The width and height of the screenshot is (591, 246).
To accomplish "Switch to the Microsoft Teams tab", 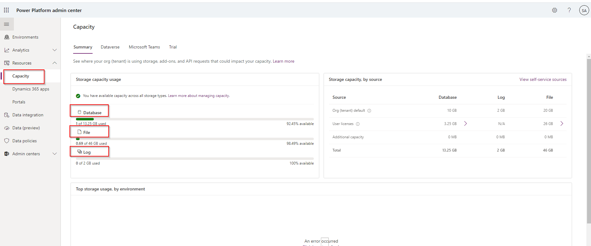I will point(144,47).
